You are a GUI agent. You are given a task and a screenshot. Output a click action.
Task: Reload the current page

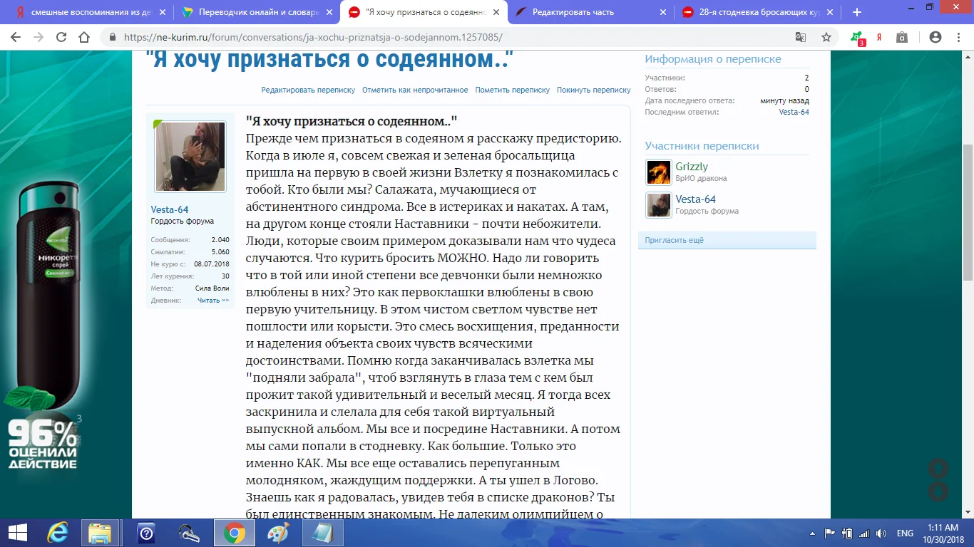click(61, 36)
